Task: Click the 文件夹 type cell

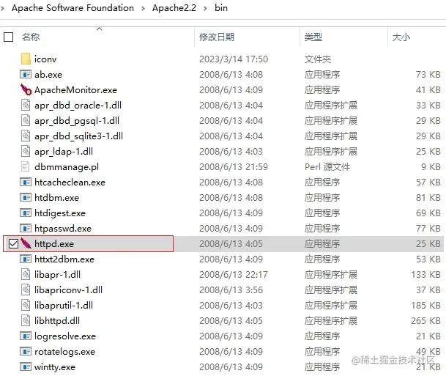Action: click(x=318, y=59)
